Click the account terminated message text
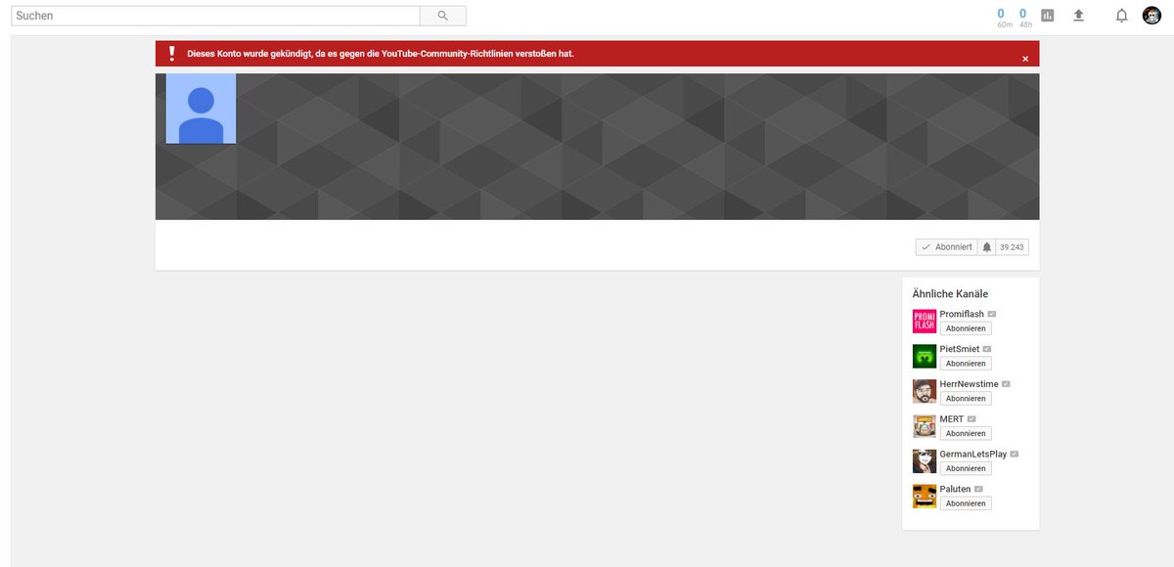 (381, 54)
